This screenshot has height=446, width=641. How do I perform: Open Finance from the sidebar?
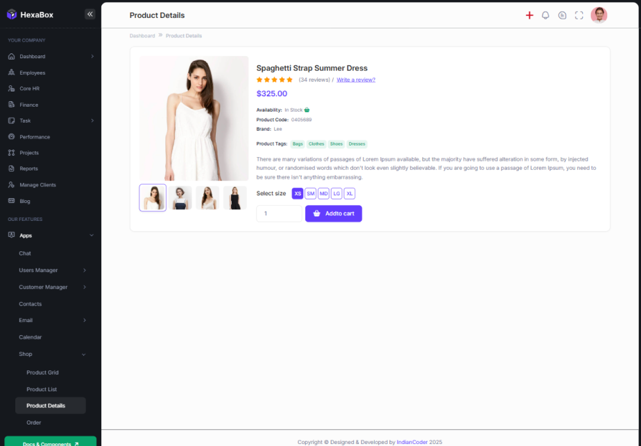28,105
